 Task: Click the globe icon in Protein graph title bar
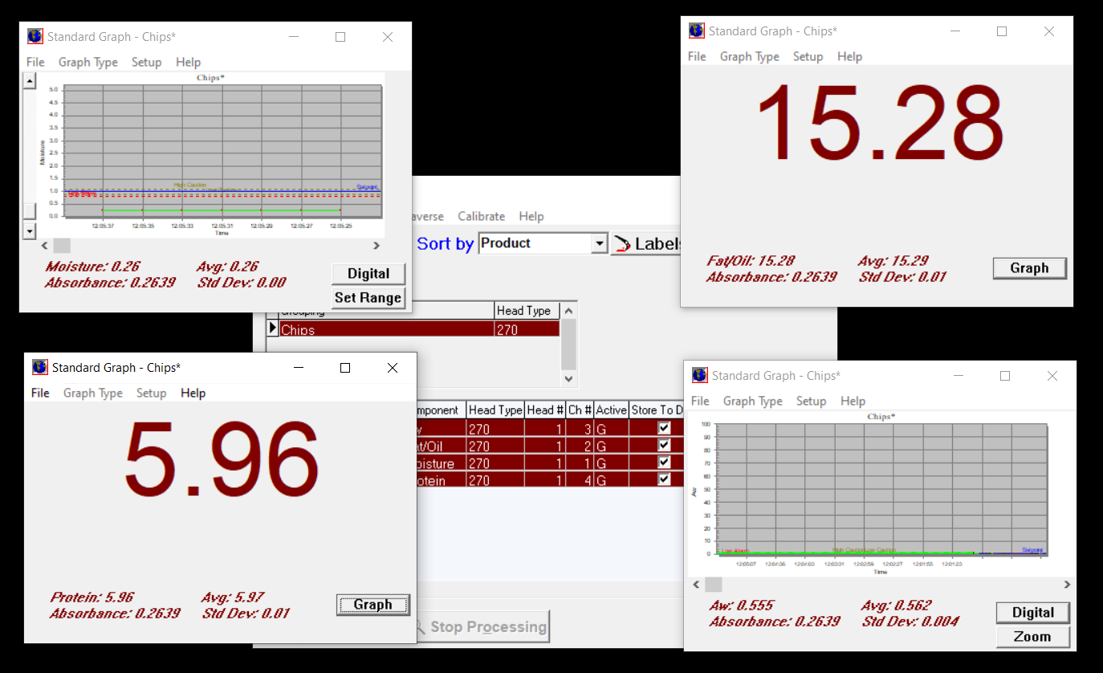tap(39, 366)
